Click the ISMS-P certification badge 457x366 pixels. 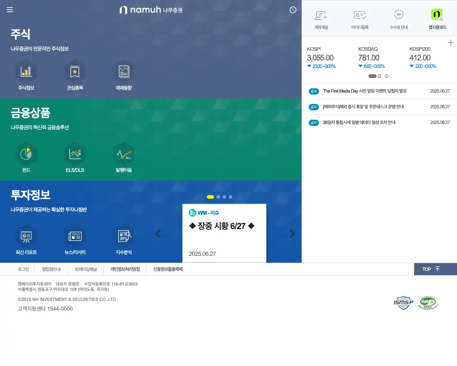point(403,303)
